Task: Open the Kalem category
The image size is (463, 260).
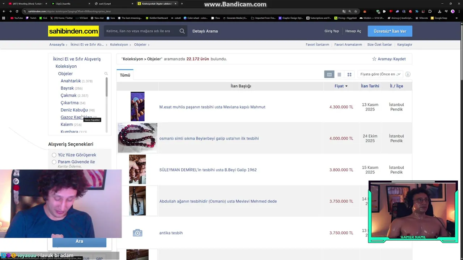Action: coord(67,124)
